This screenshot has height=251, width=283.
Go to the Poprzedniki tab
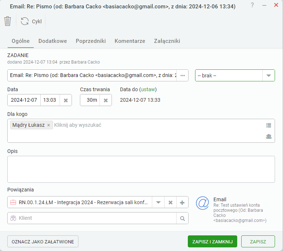coord(90,41)
